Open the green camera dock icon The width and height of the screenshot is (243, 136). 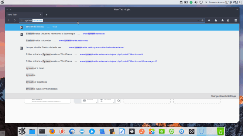pyautogui.click(x=162, y=131)
